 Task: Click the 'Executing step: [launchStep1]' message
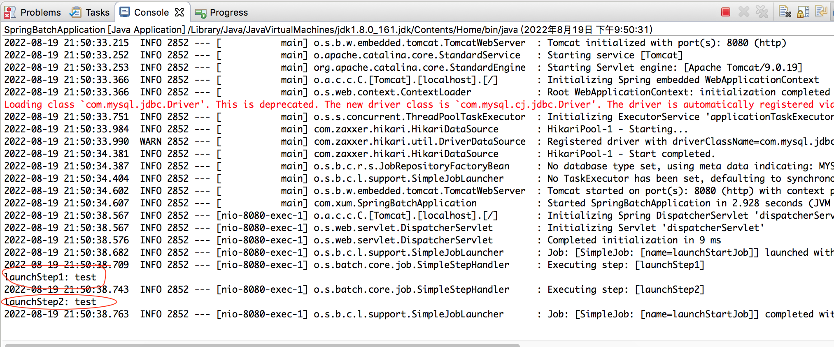tap(626, 265)
